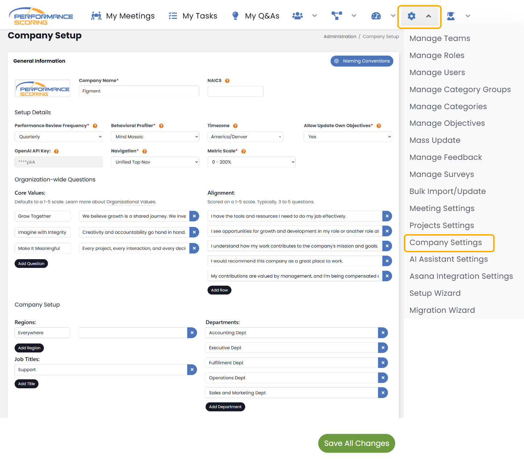This screenshot has height=460, width=524.
Task: Click the Company Name input field
Action: (139, 91)
